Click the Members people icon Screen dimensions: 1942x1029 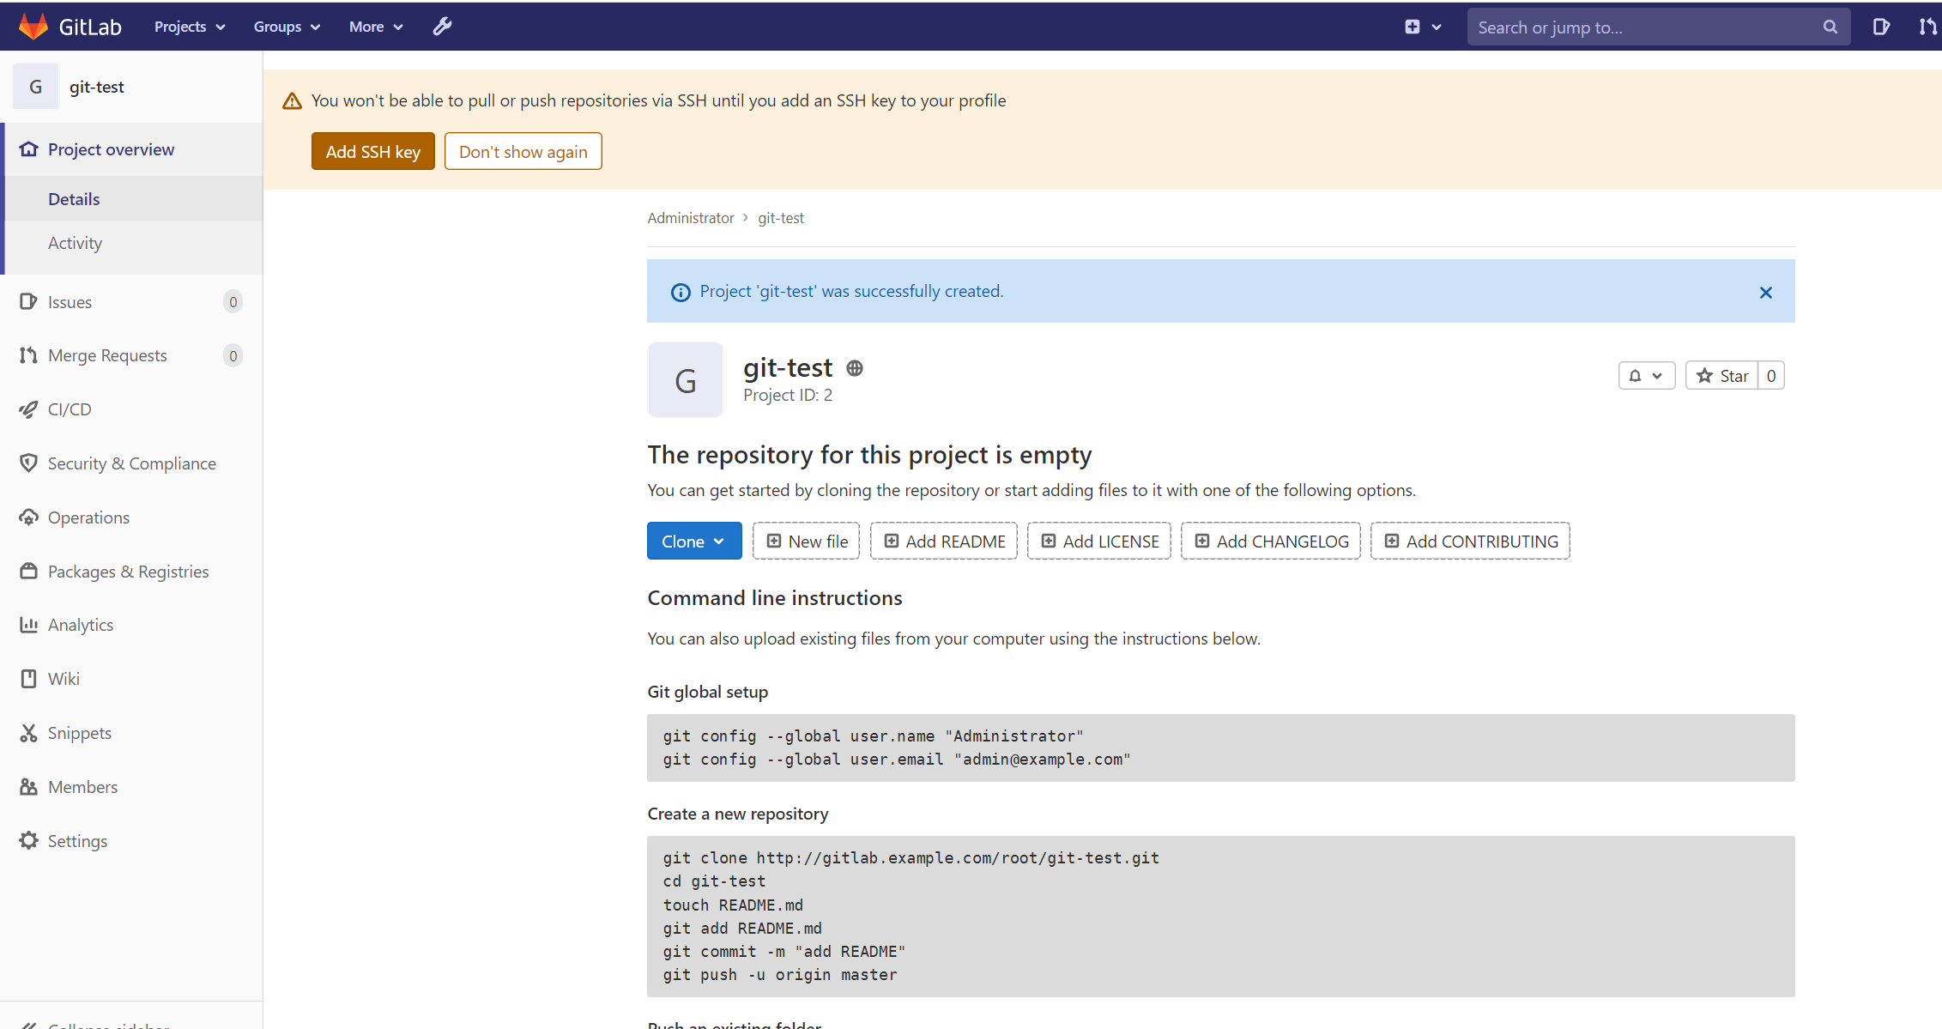point(28,787)
